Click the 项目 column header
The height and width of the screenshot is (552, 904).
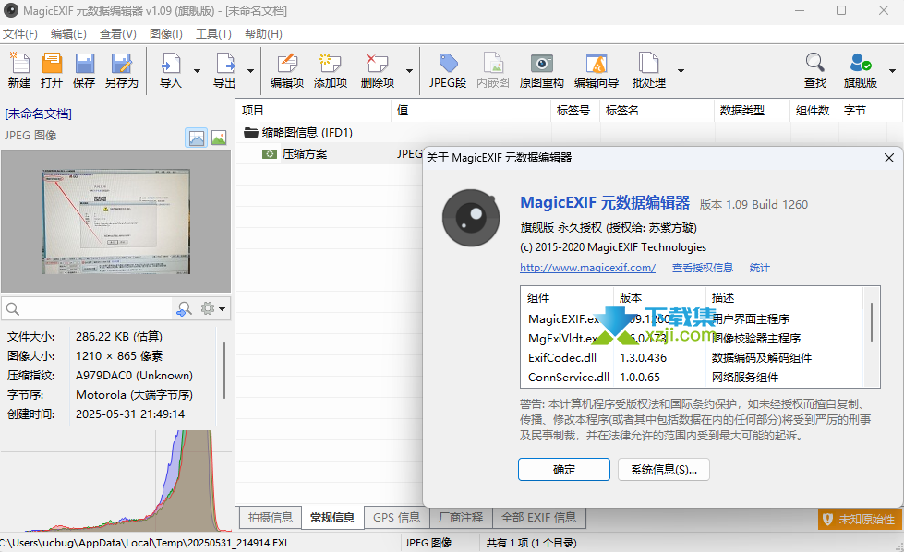tap(313, 110)
